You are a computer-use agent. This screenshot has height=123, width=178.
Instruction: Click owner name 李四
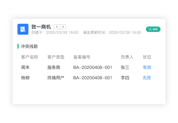coord(125,78)
